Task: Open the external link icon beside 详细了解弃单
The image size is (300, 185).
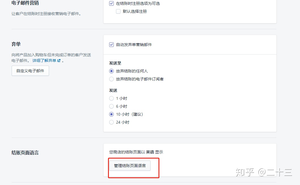Action: click(59, 61)
